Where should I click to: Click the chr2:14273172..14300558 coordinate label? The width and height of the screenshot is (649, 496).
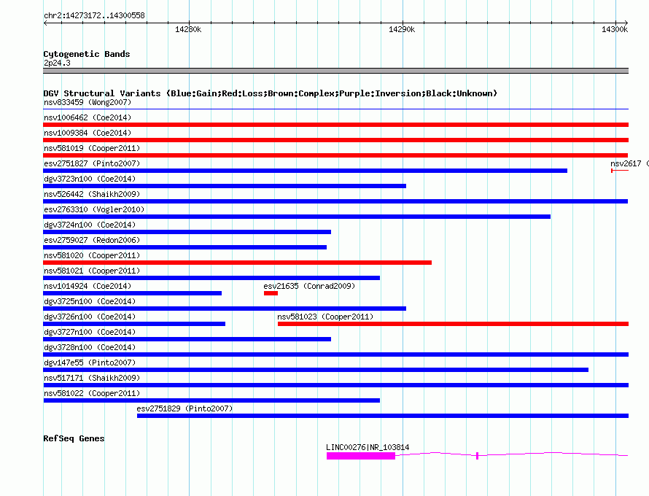[94, 15]
